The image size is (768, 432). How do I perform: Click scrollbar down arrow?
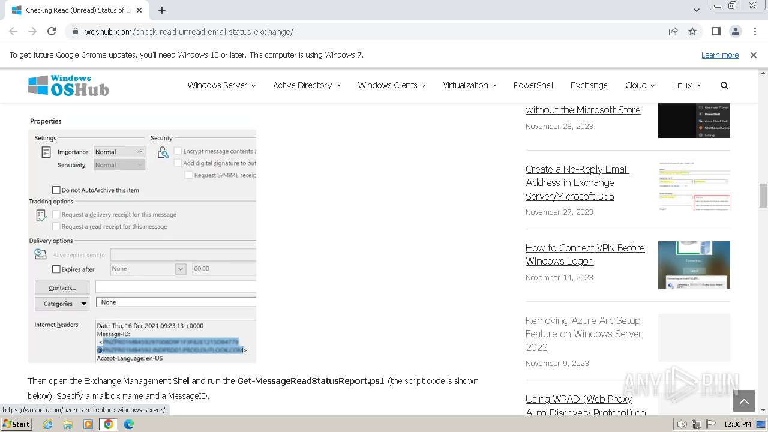click(763, 409)
